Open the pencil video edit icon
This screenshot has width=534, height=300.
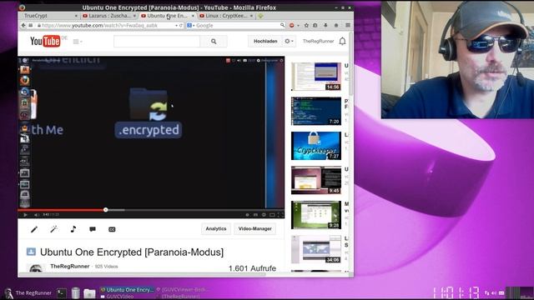tap(34, 229)
